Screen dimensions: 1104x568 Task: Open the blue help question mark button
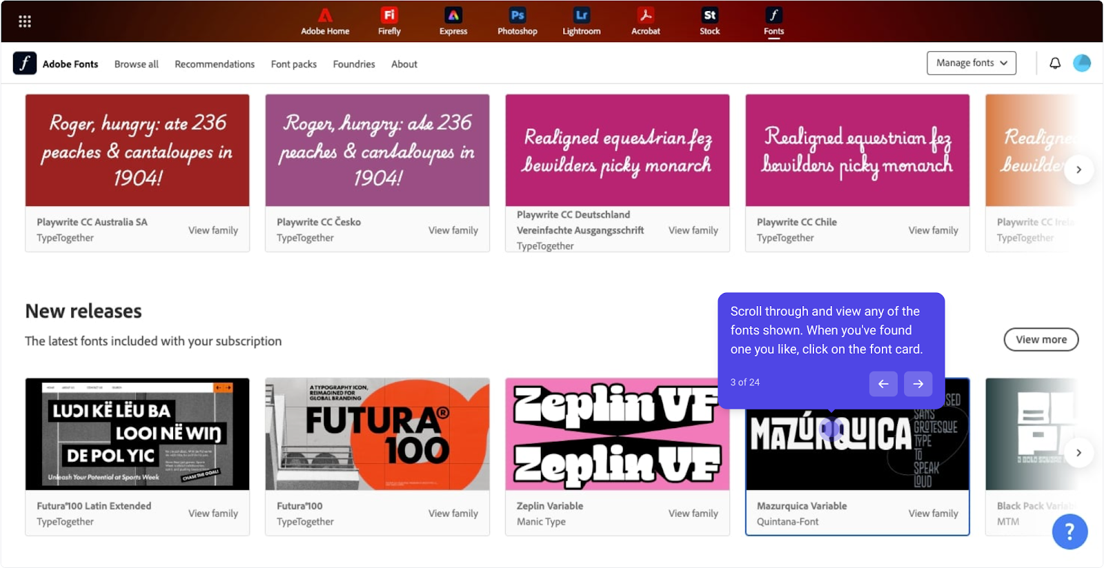pos(1069,531)
